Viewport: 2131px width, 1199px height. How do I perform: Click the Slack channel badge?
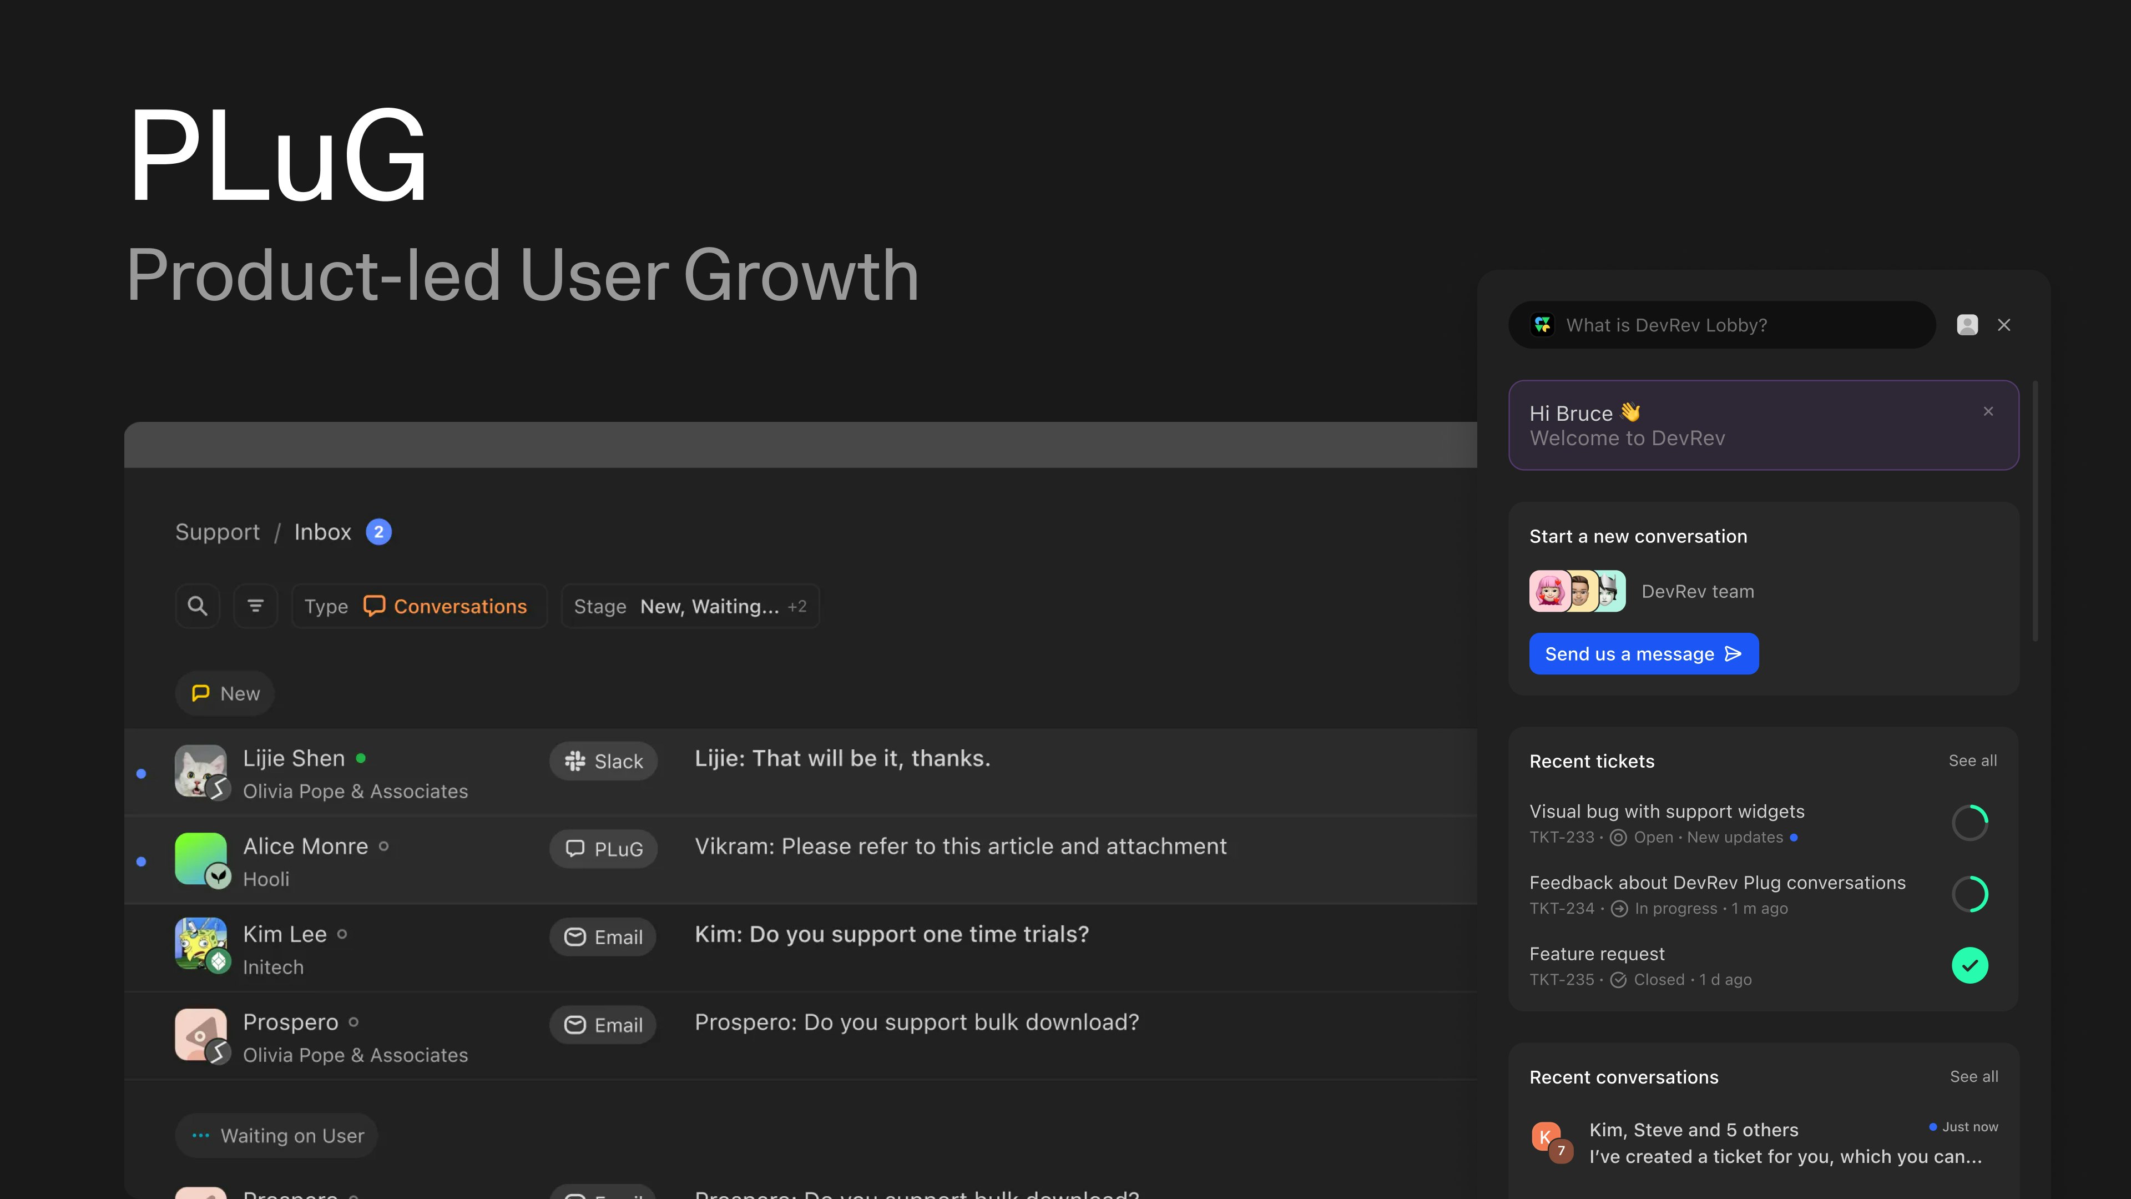tap(603, 761)
